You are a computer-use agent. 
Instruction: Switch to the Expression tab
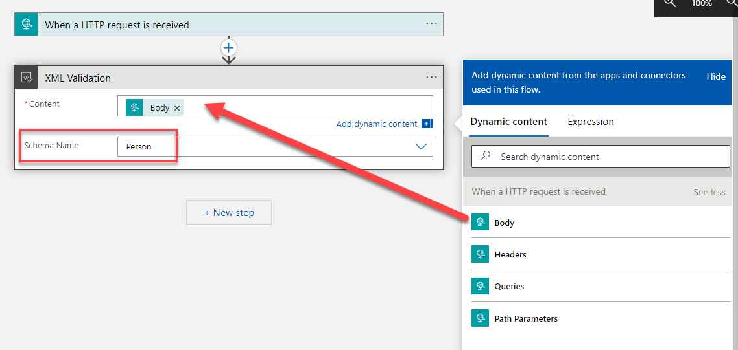point(590,122)
